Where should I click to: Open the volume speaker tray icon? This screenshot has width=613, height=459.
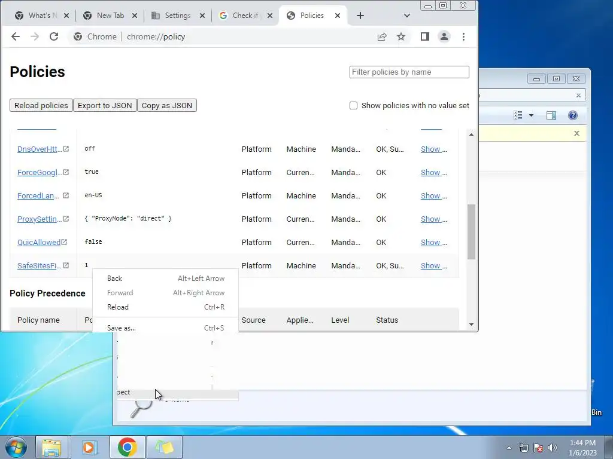tap(553, 448)
